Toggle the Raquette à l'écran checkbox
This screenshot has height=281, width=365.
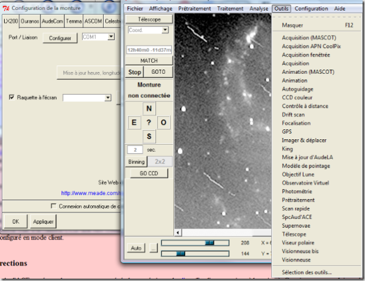[x=12, y=98]
